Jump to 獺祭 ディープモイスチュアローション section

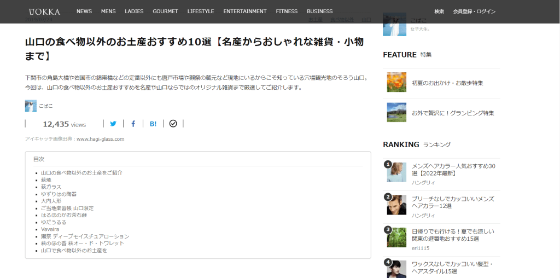[x=85, y=236]
